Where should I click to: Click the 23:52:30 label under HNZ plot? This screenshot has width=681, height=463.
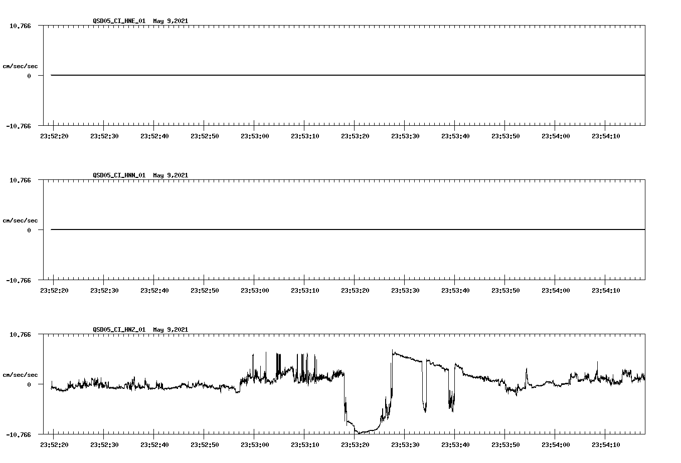click(104, 445)
